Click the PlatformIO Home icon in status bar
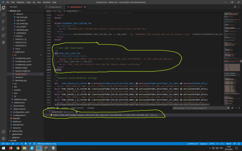This screenshot has height=151, width=242. tap(13, 144)
